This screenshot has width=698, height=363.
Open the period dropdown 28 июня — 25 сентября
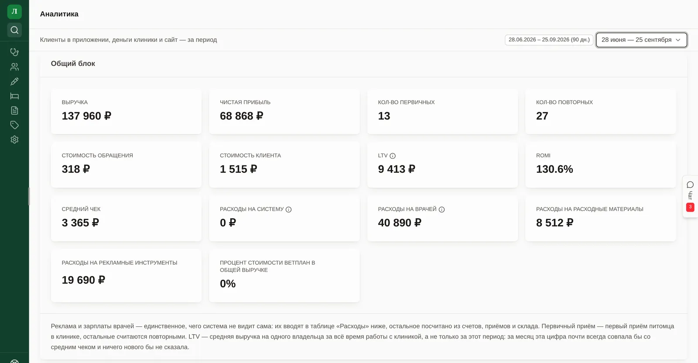pos(641,40)
